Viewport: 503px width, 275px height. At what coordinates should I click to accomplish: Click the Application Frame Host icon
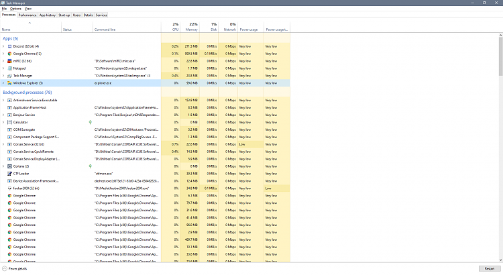point(9,108)
